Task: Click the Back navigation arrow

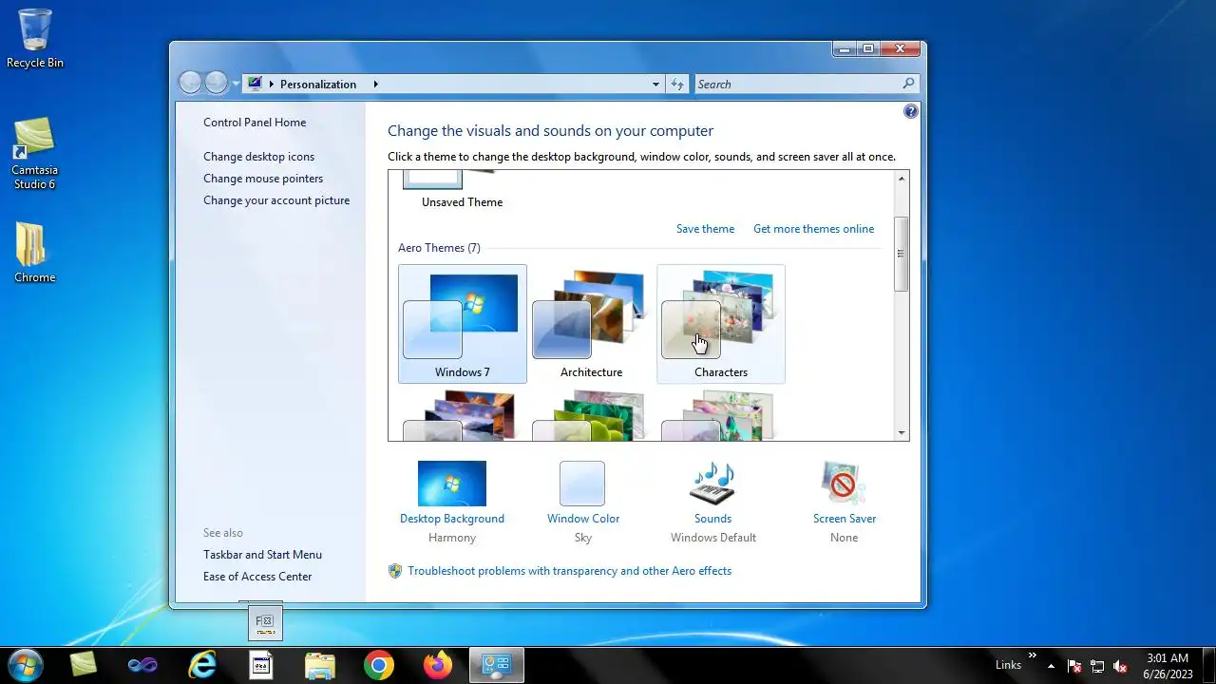Action: 190,84
